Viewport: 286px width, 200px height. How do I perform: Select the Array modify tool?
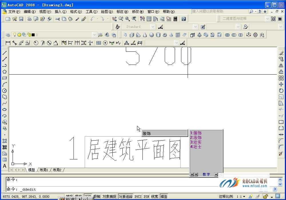coord(281,78)
